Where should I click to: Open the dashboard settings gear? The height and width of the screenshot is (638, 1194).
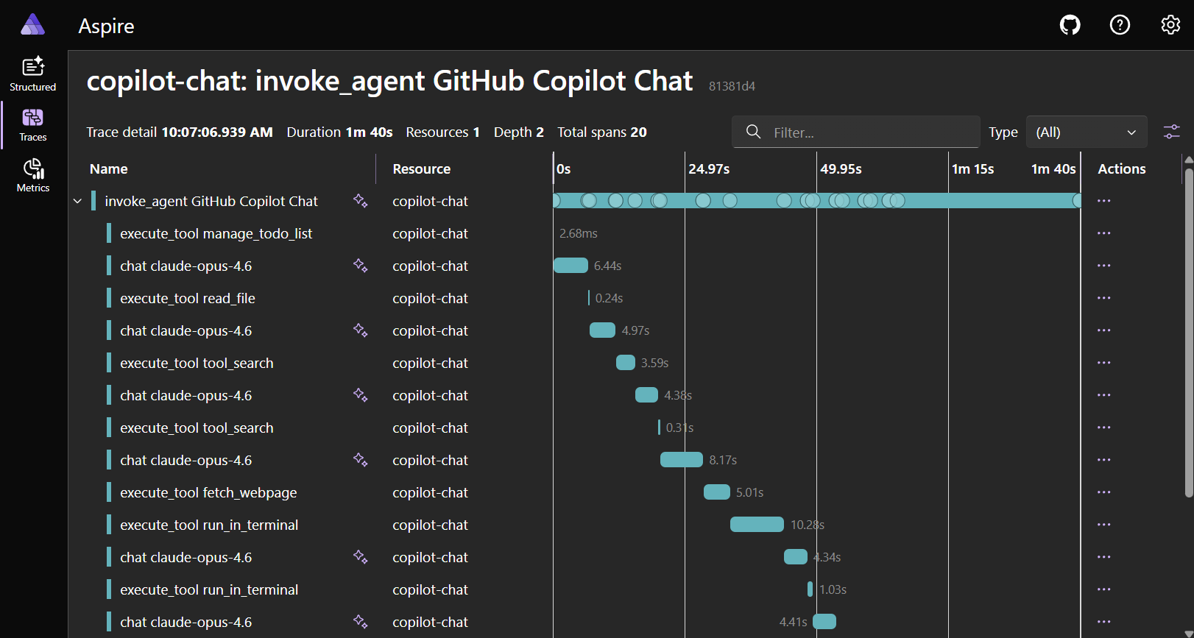pos(1170,24)
